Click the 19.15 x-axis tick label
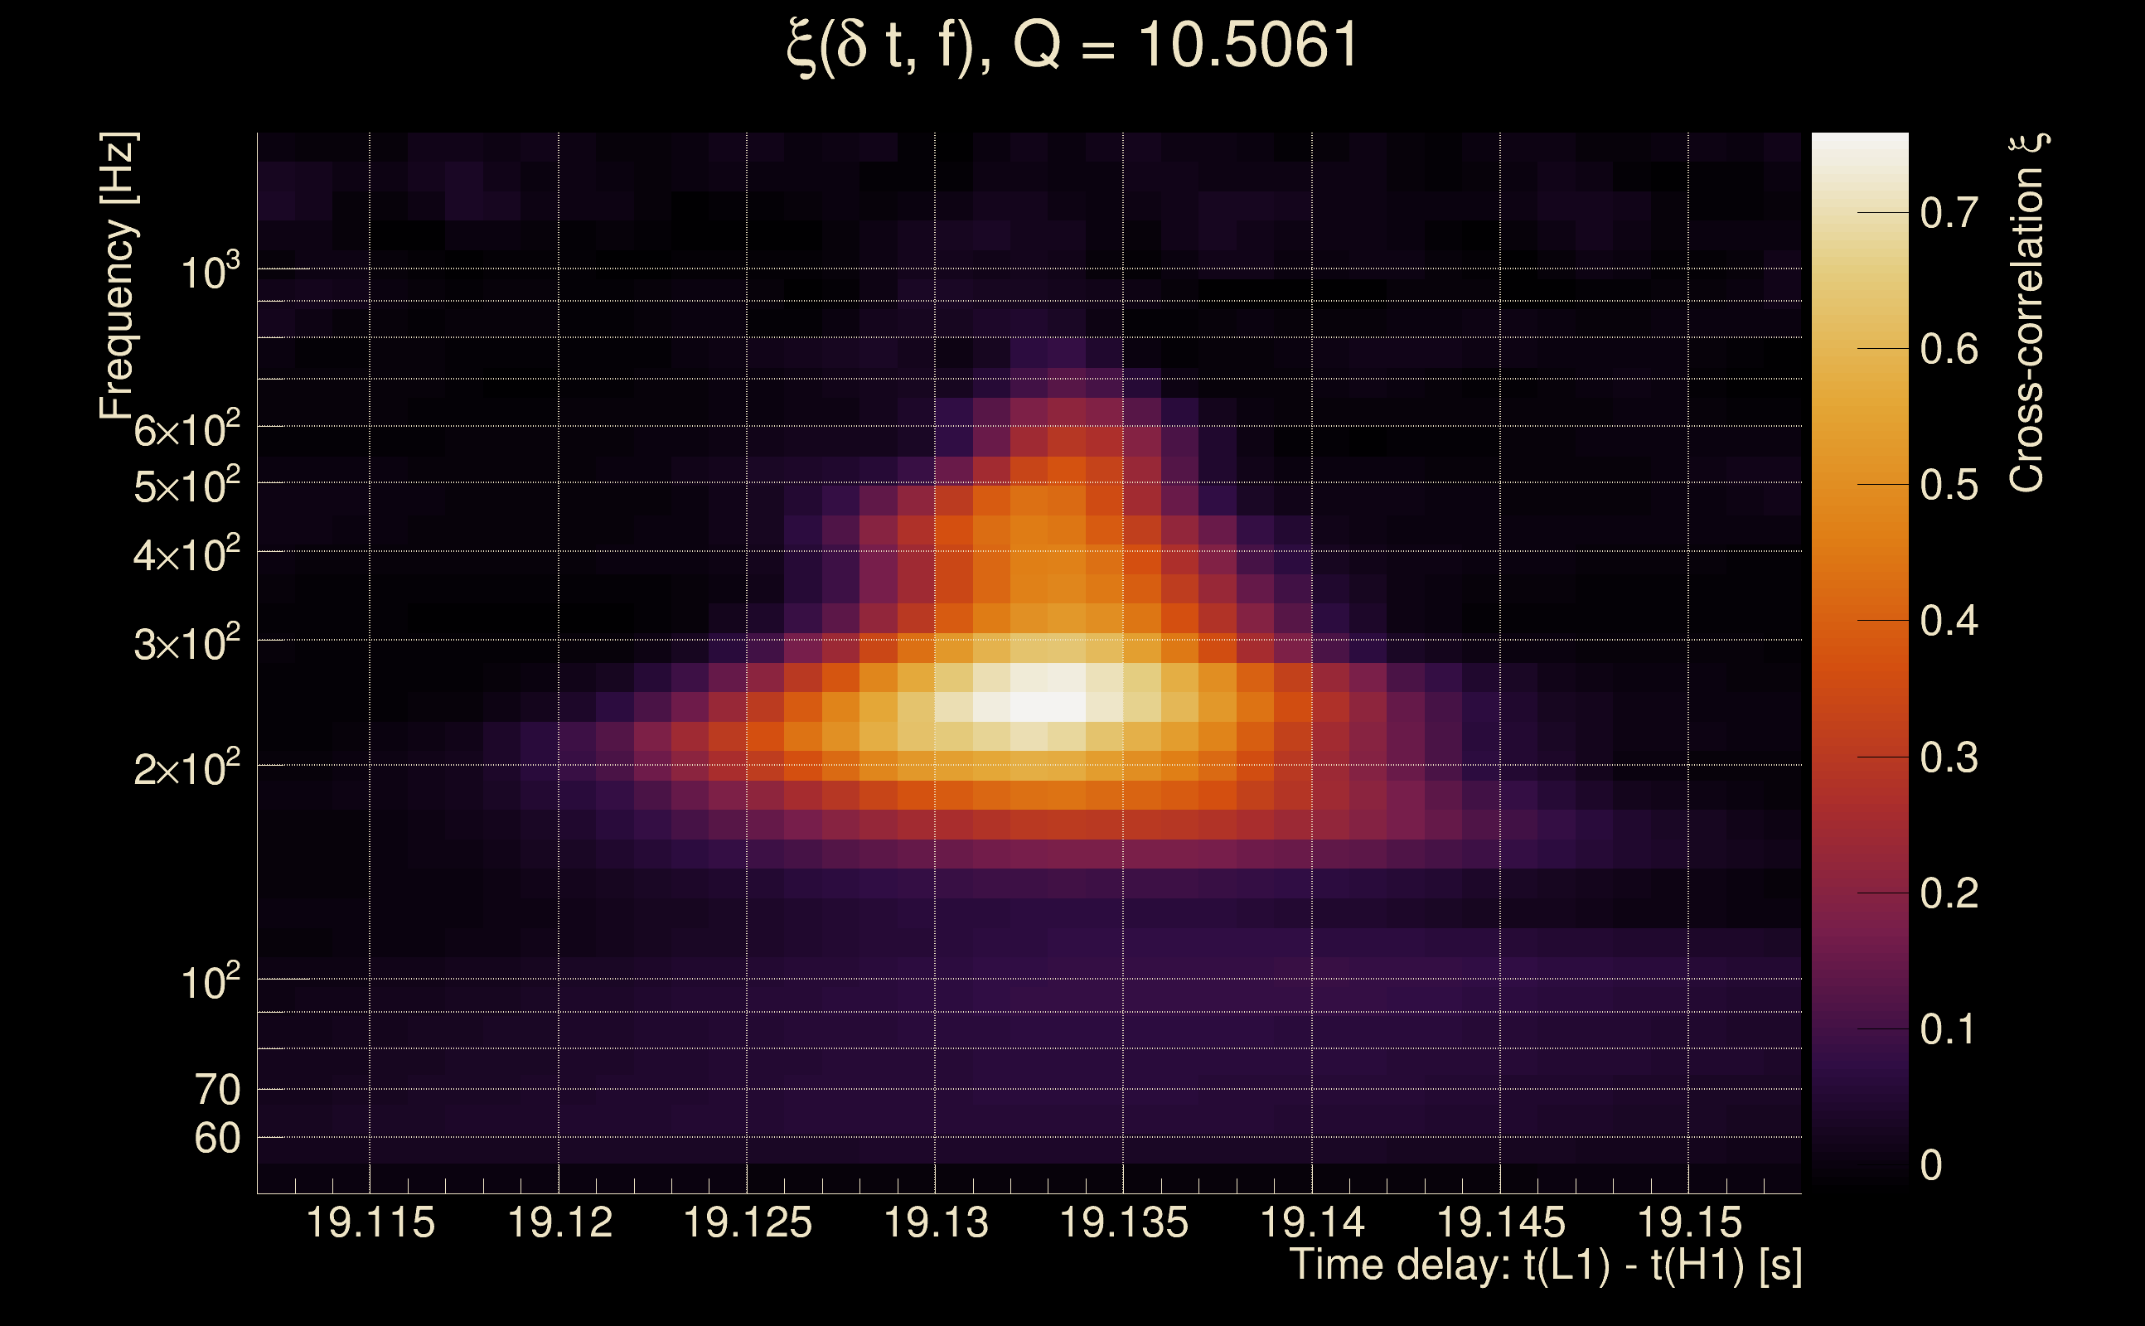Image resolution: width=2145 pixels, height=1326 pixels. coord(1689,1222)
